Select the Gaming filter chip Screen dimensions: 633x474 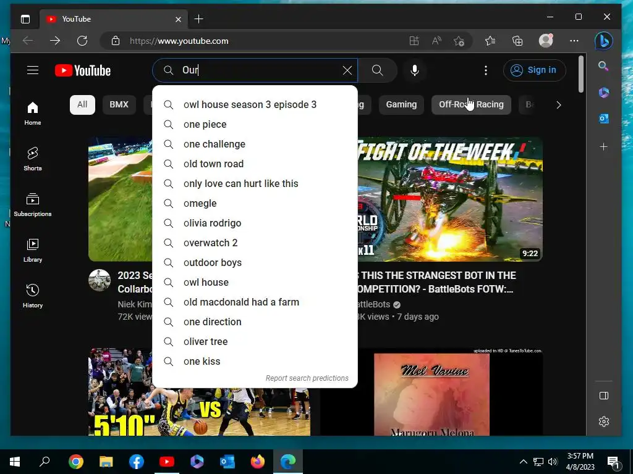click(401, 105)
